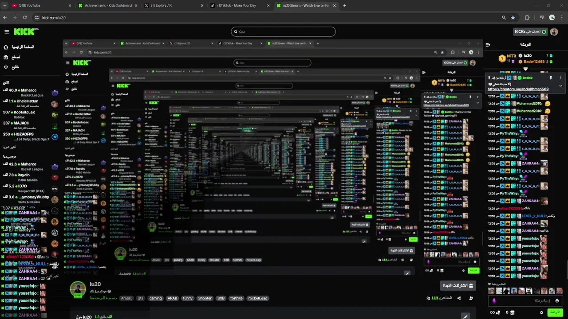Open the gifted subscriptions button
Screen dimensions: 568x319
[458, 286]
